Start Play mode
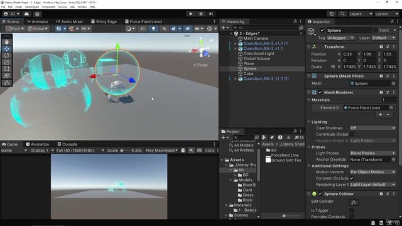 (x=190, y=14)
